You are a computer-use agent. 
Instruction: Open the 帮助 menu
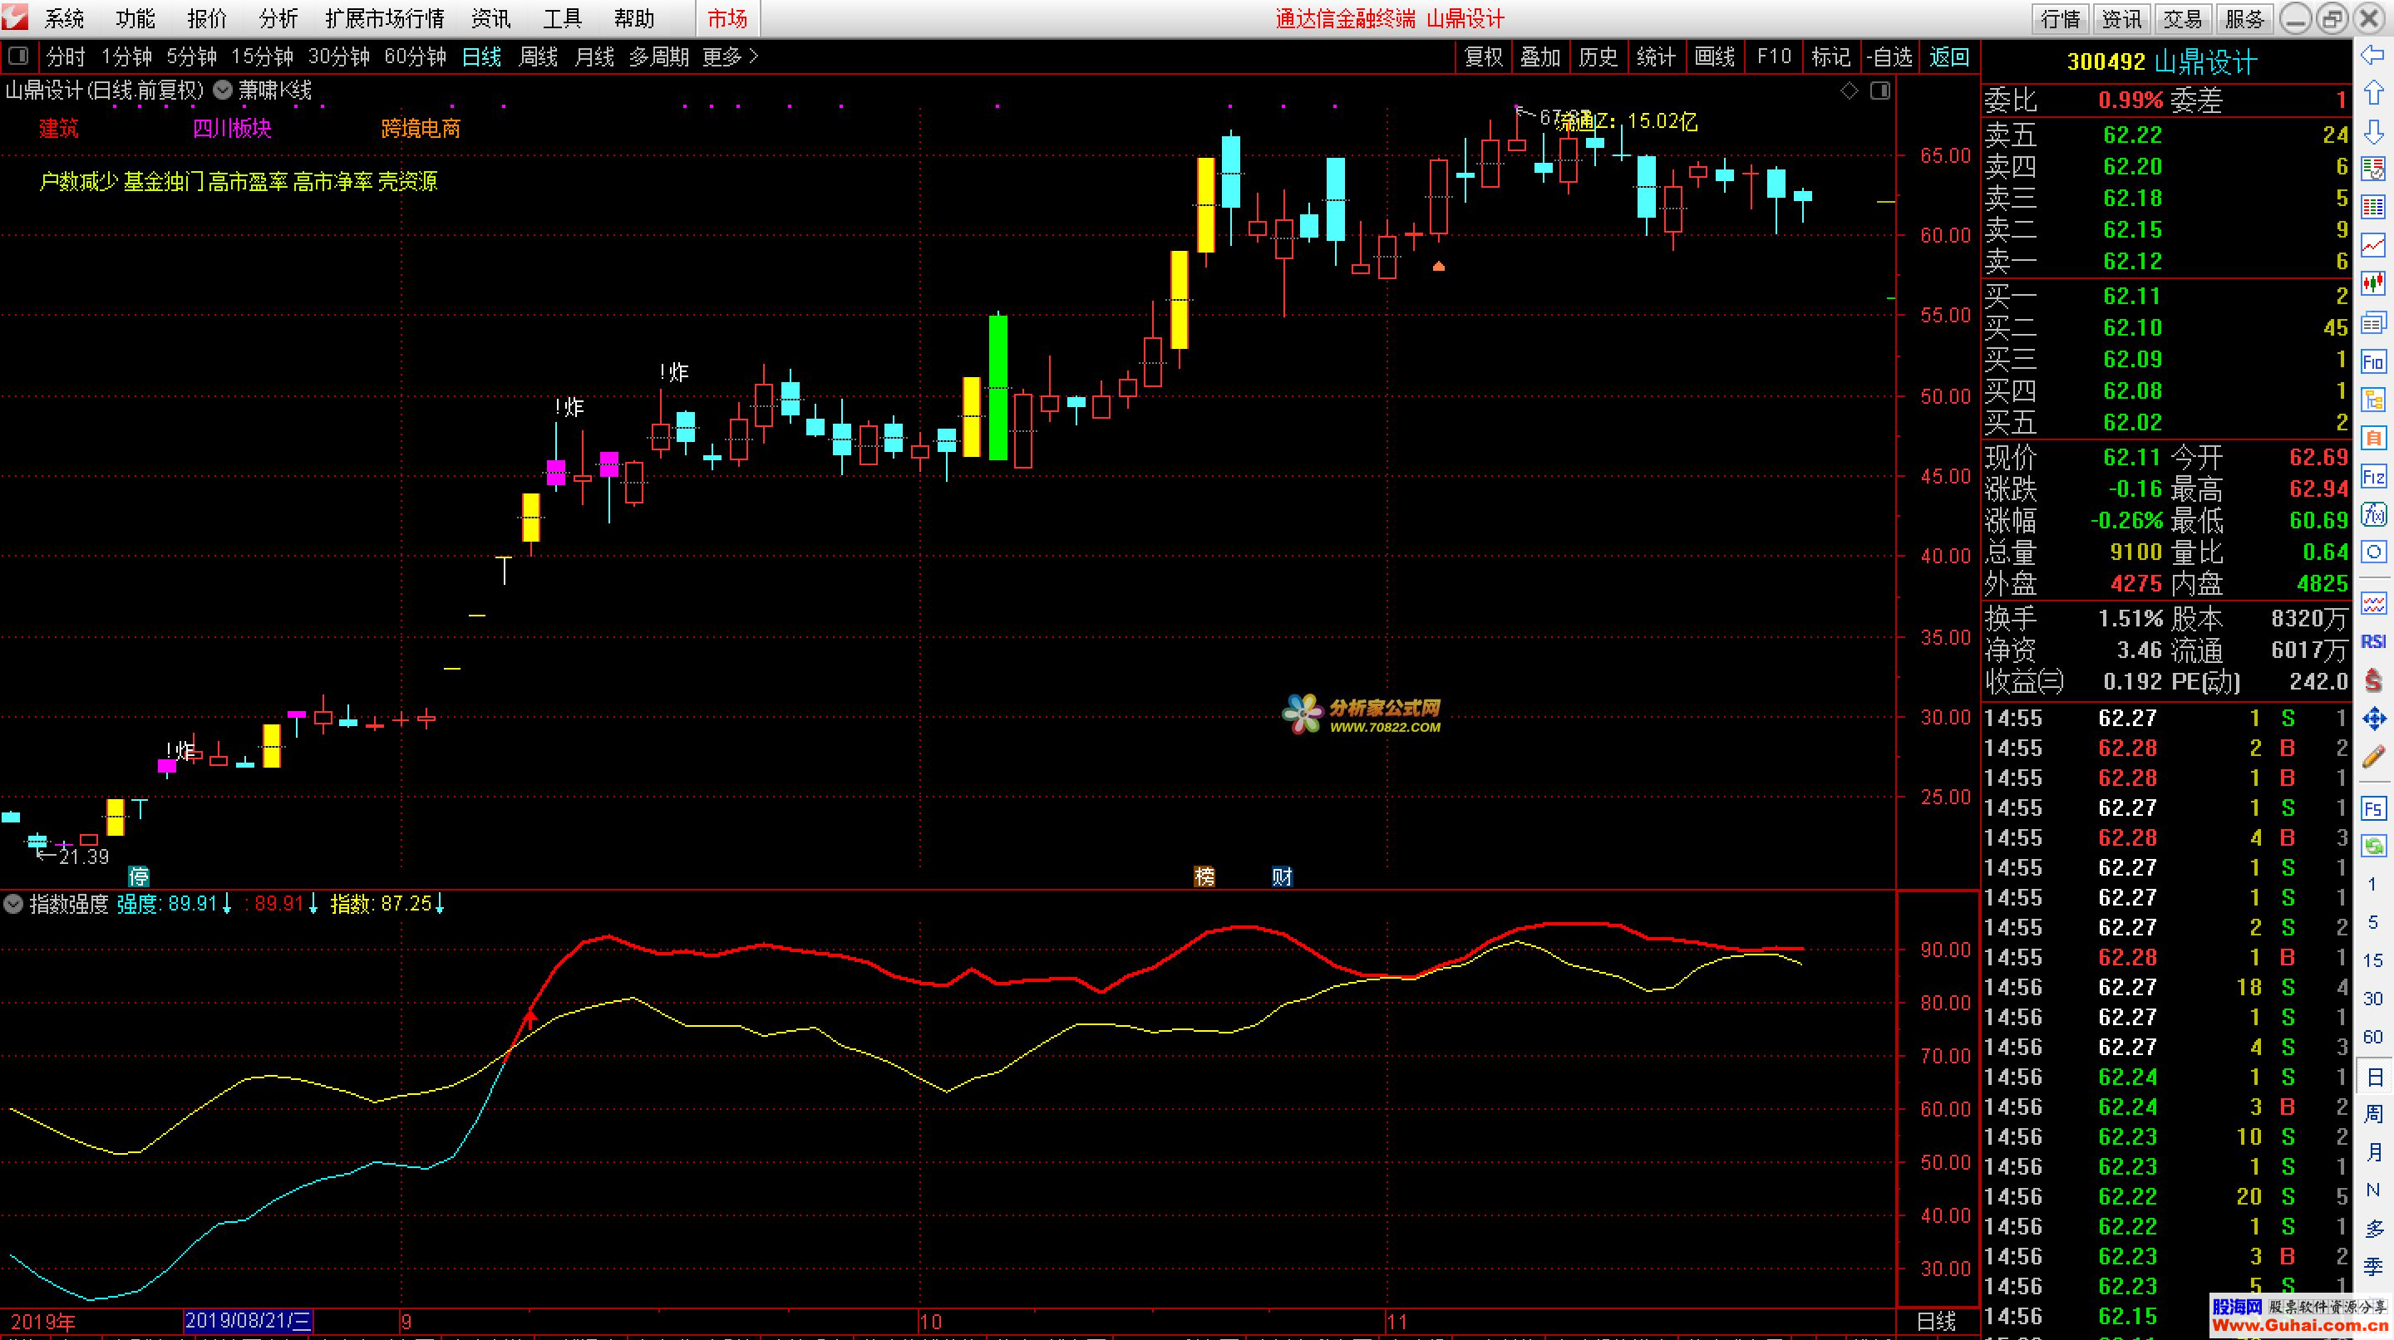coord(633,18)
